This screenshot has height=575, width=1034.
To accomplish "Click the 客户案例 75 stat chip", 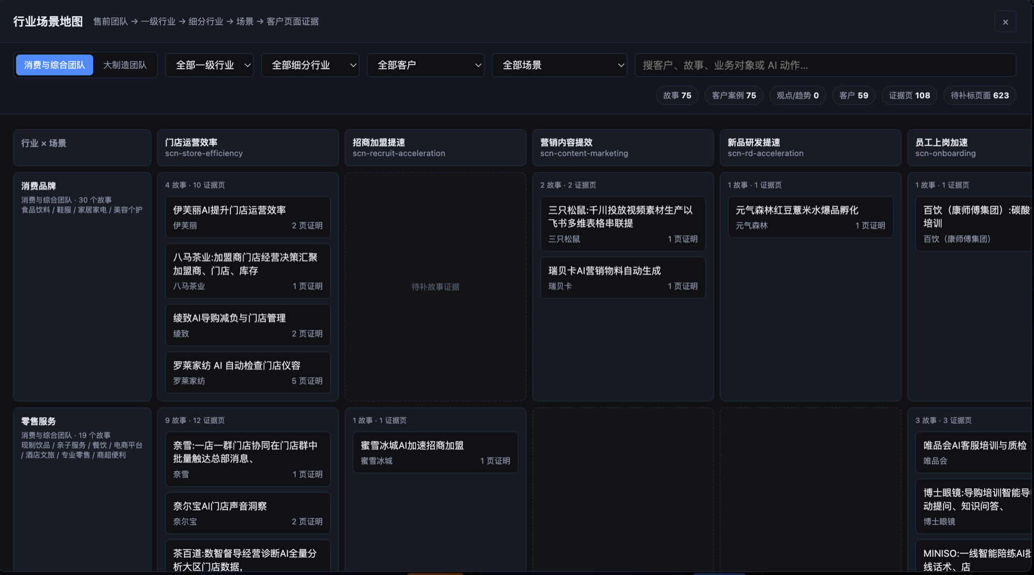I will [733, 95].
